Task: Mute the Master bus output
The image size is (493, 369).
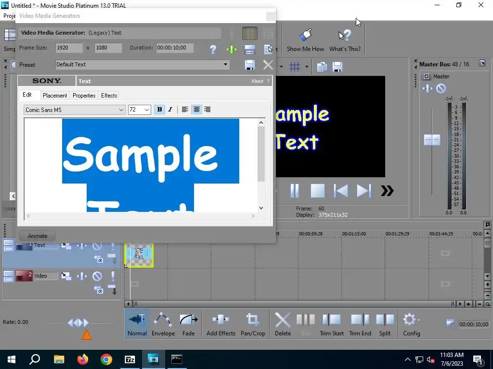Action: (x=441, y=88)
